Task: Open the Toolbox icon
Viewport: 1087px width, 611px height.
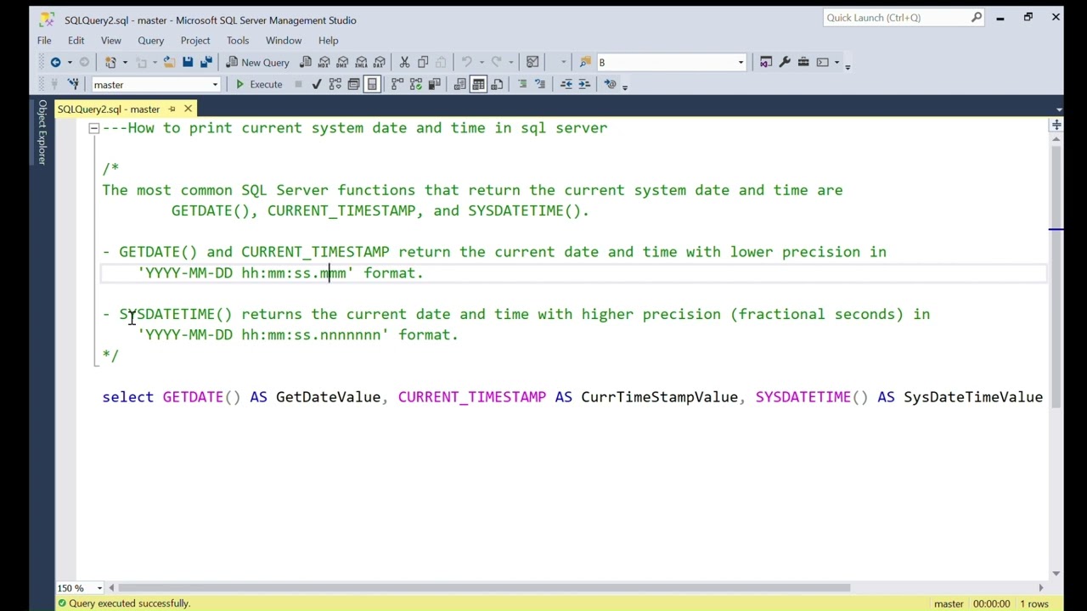Action: (x=803, y=62)
